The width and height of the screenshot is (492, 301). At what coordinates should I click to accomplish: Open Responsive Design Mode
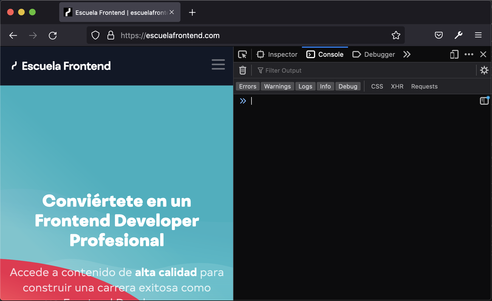click(454, 54)
